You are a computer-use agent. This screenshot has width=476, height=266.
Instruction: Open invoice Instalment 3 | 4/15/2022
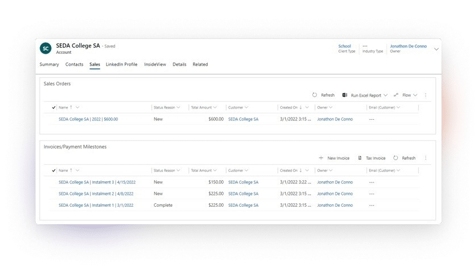[97, 182]
